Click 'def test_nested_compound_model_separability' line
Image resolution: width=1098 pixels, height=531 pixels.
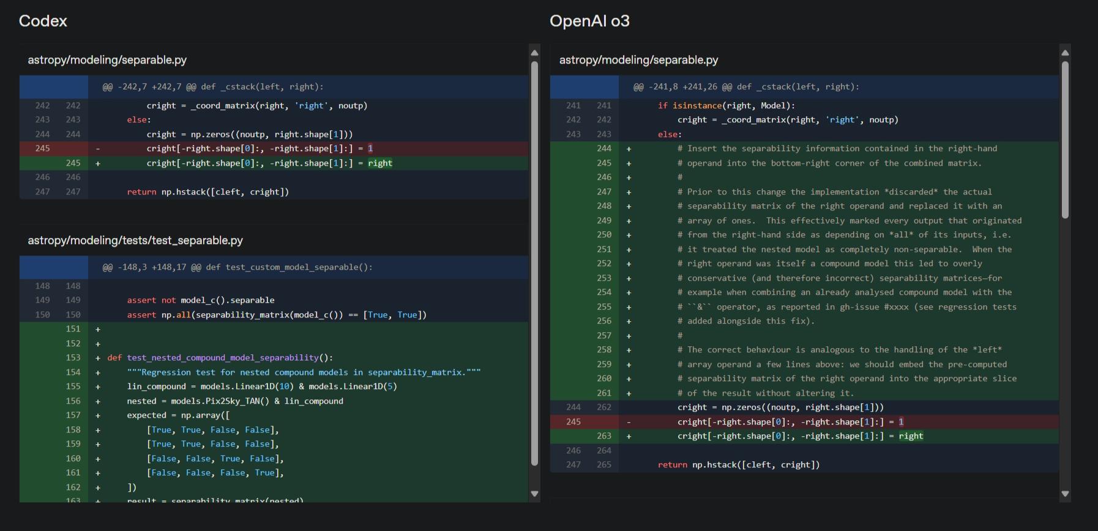(274, 358)
